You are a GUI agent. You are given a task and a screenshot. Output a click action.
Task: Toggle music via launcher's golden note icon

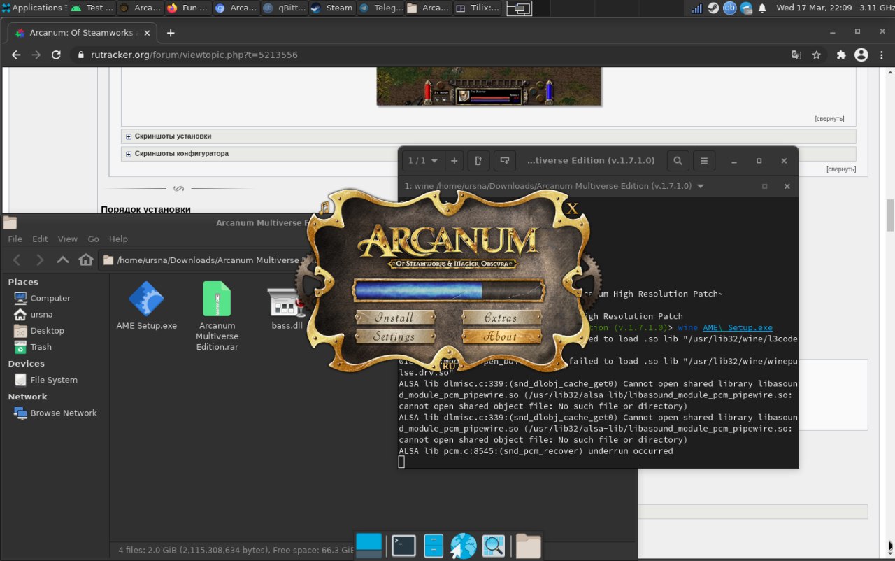point(324,208)
